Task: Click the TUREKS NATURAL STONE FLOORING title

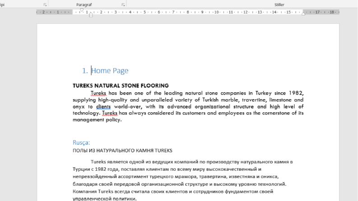Action: click(x=121, y=86)
